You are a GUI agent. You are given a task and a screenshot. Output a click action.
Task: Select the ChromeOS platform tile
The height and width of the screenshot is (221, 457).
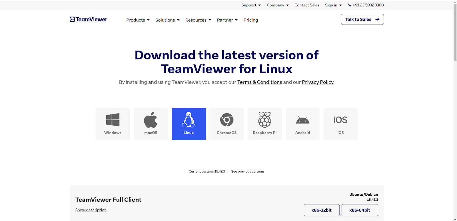tap(227, 124)
